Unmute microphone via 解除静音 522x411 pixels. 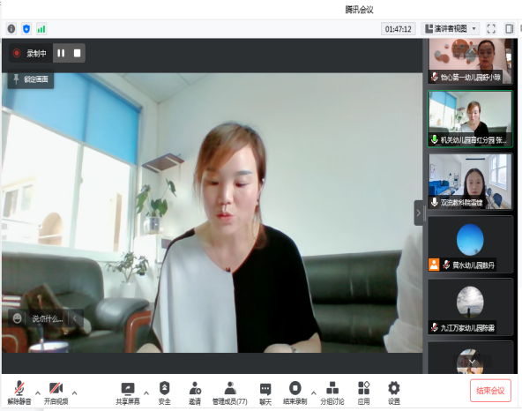19,392
